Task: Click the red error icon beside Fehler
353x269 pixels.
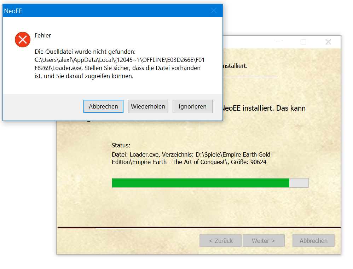Action: pyautogui.click(x=23, y=39)
